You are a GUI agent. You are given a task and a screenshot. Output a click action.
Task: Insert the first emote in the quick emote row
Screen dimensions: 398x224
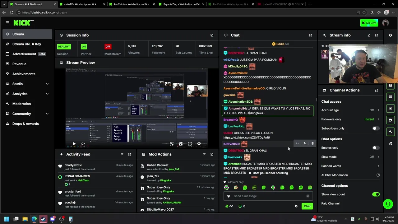click(226, 188)
